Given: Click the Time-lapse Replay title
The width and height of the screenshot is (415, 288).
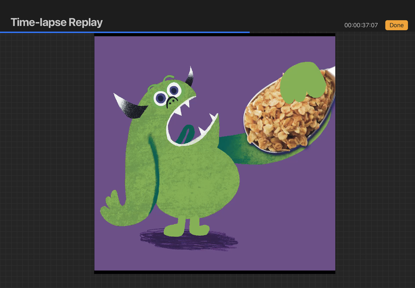Looking at the screenshot, I should click(57, 22).
